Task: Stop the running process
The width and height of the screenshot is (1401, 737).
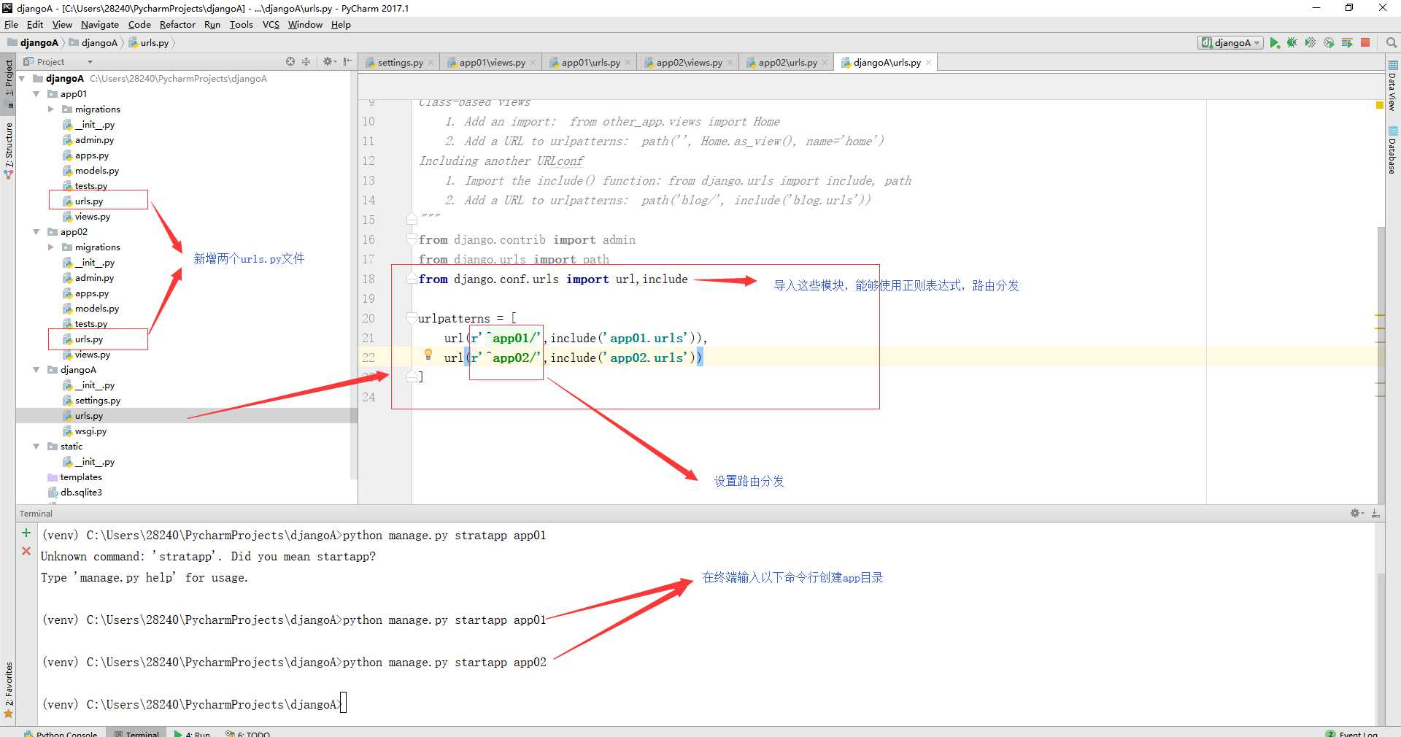Action: point(1365,43)
